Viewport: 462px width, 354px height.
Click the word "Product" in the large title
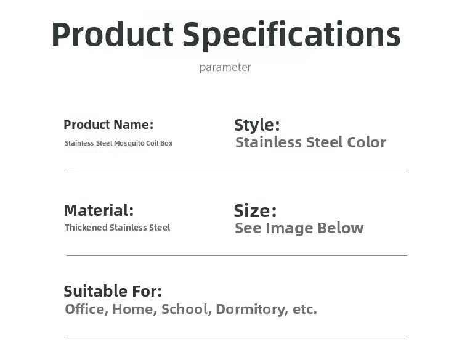(112, 35)
